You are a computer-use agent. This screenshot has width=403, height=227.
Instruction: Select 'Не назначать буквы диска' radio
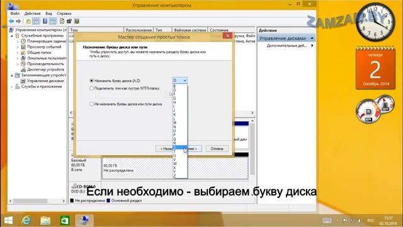pyautogui.click(x=91, y=104)
